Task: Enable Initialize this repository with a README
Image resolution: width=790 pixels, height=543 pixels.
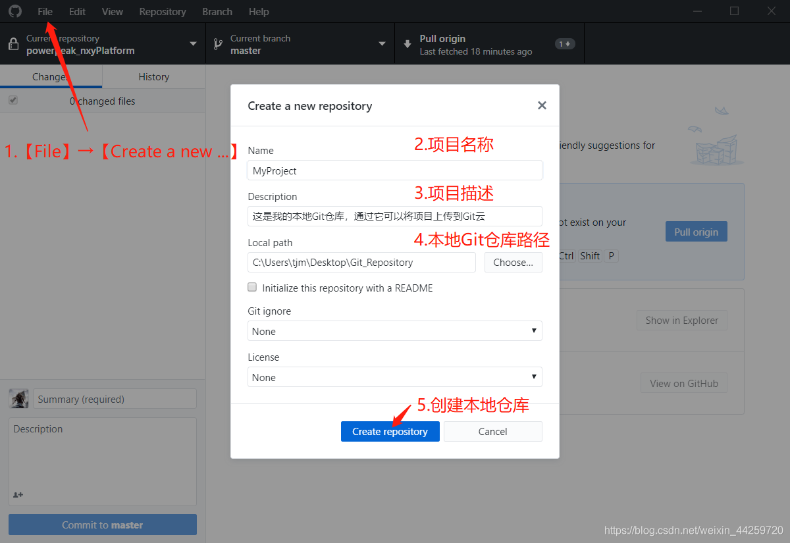Action: coord(252,287)
